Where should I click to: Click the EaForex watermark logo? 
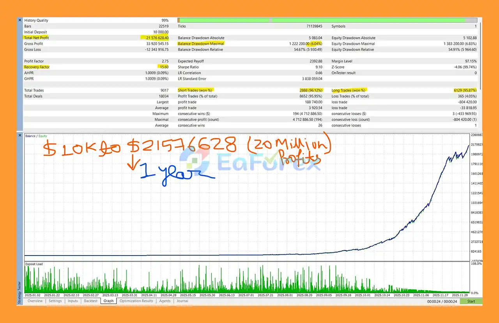click(249, 162)
